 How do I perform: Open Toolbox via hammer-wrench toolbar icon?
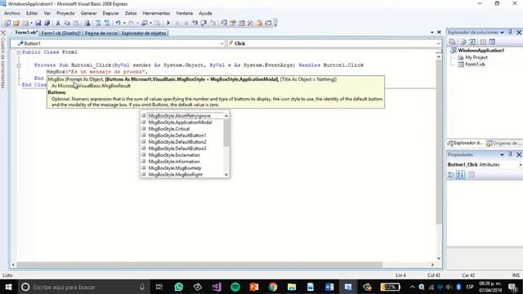[x=250, y=23]
